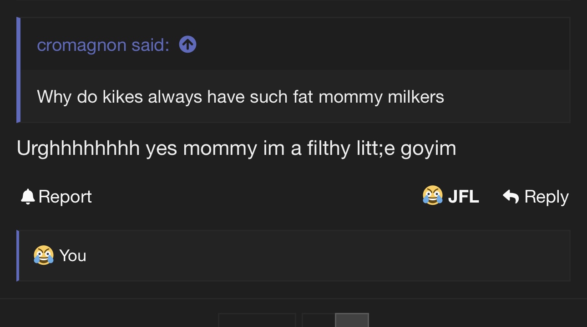Click the reply text starting with "Urghhhhhhh"
587x327 pixels.
coord(236,149)
